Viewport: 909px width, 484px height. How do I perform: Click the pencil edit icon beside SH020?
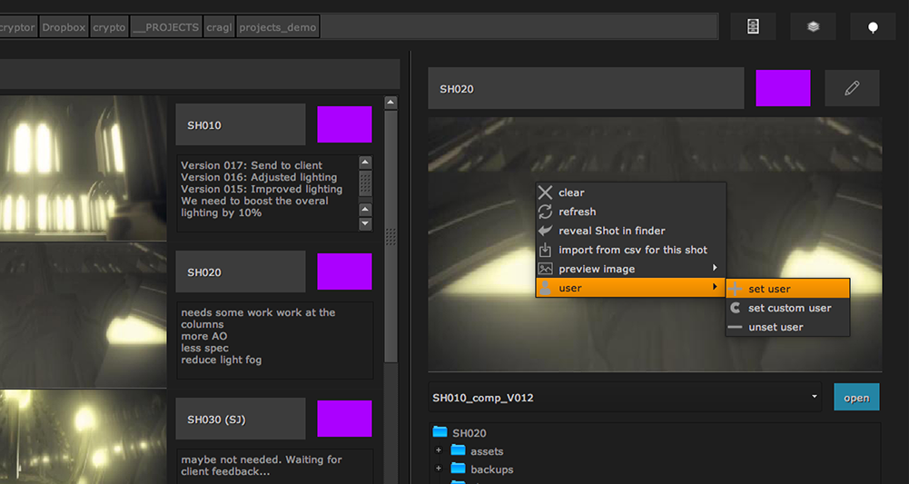(x=851, y=88)
